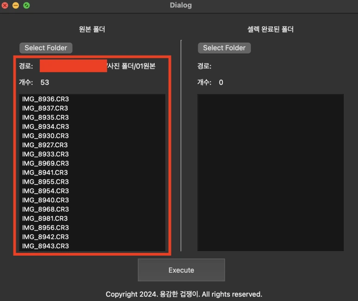The height and width of the screenshot is (301, 358).
Task: Click the Copyright 2024 footer text
Action: click(184, 294)
